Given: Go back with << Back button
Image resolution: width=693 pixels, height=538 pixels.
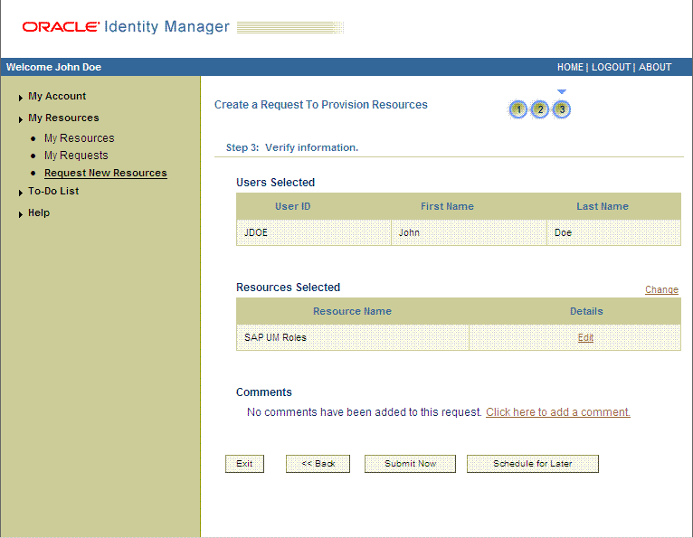Looking at the screenshot, I should coord(318,464).
